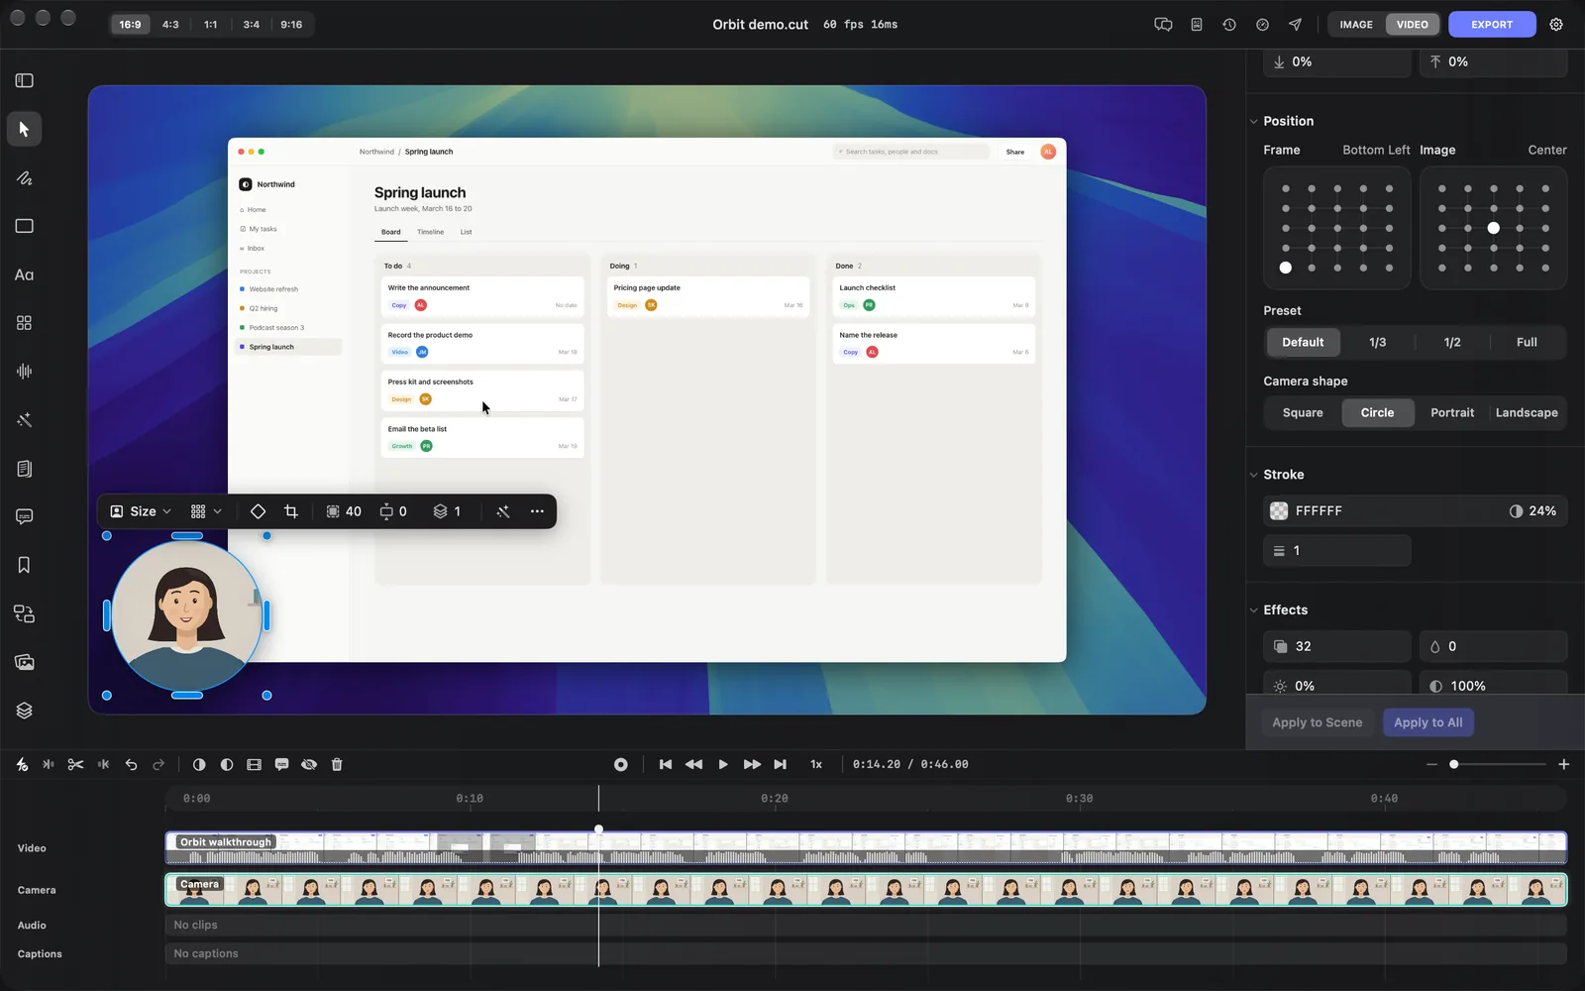1585x991 pixels.
Task: Switch to VIDEO mode
Action: coord(1413,25)
